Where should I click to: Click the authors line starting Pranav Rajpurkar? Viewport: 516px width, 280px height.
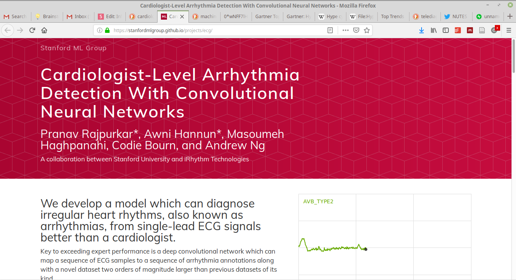[162, 139]
